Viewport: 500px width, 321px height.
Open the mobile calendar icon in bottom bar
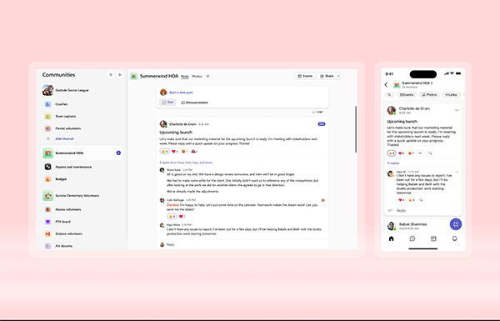433,238
